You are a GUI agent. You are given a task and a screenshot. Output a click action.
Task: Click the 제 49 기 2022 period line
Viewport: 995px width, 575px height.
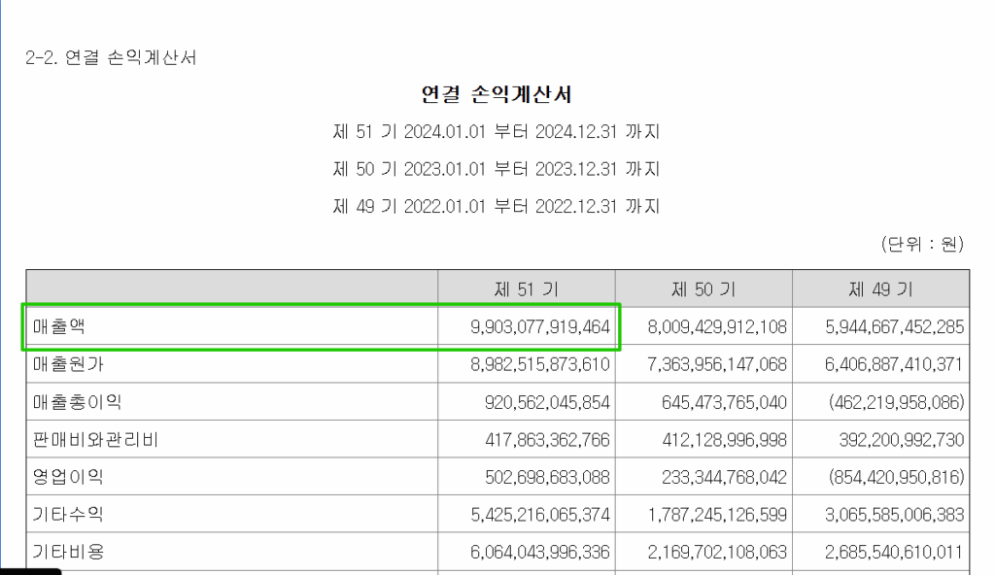(x=497, y=206)
